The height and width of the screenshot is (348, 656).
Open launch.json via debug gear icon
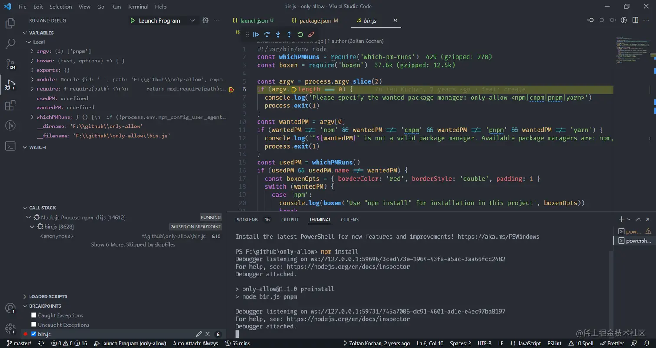[206, 20]
